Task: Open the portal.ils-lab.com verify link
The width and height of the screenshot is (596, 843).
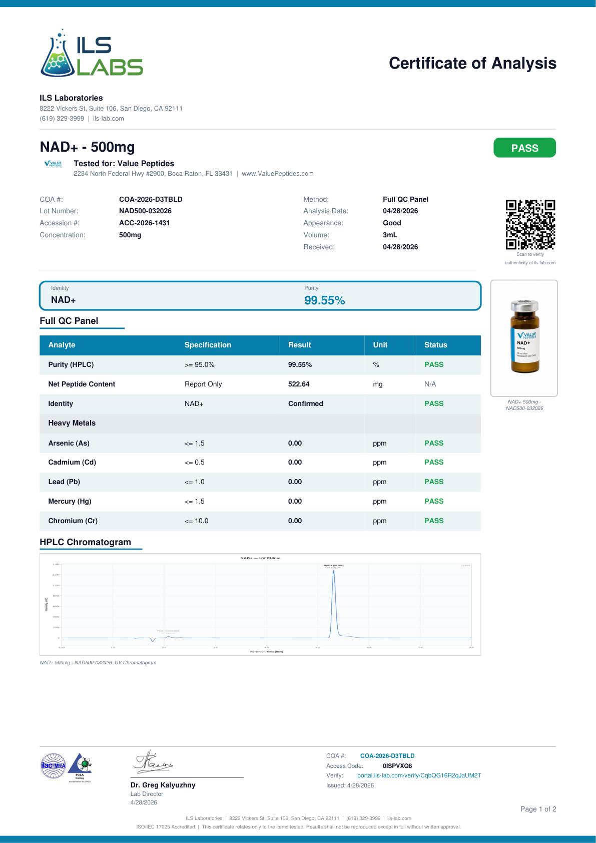Action: click(419, 775)
